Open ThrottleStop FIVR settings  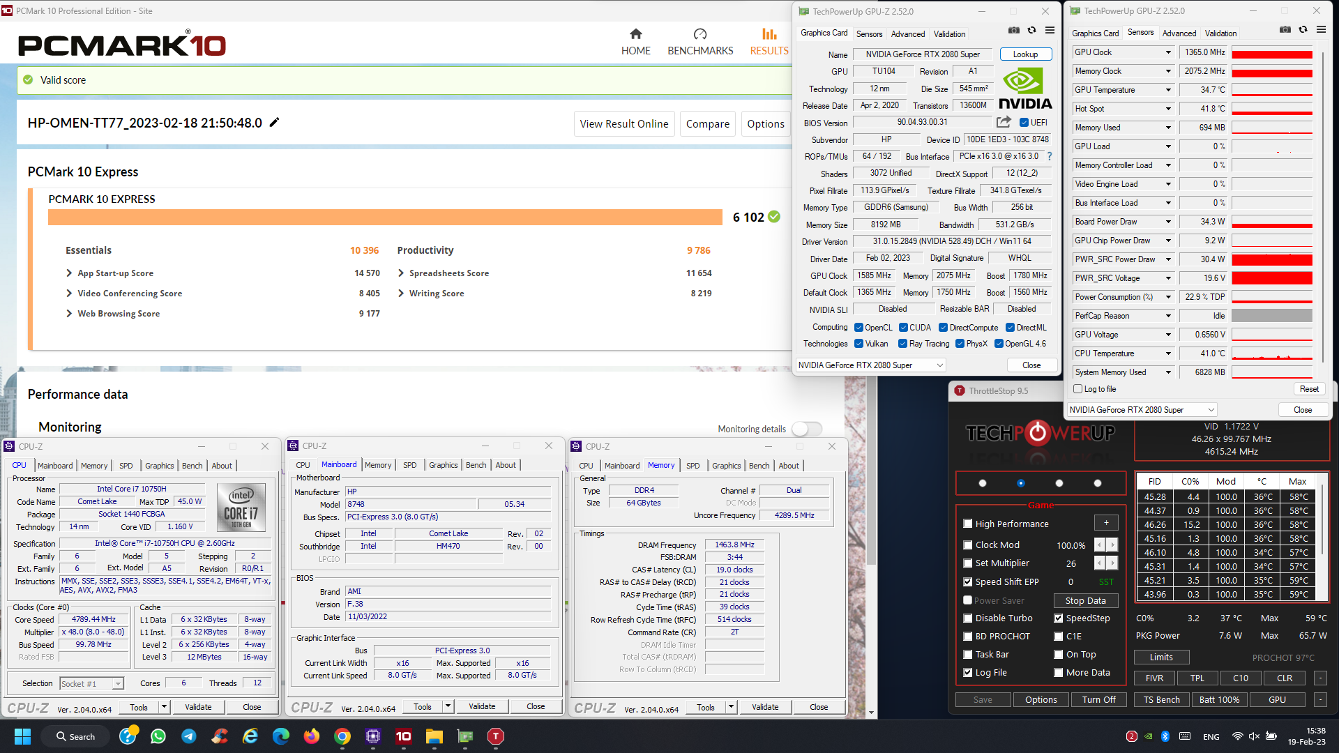[1153, 678]
